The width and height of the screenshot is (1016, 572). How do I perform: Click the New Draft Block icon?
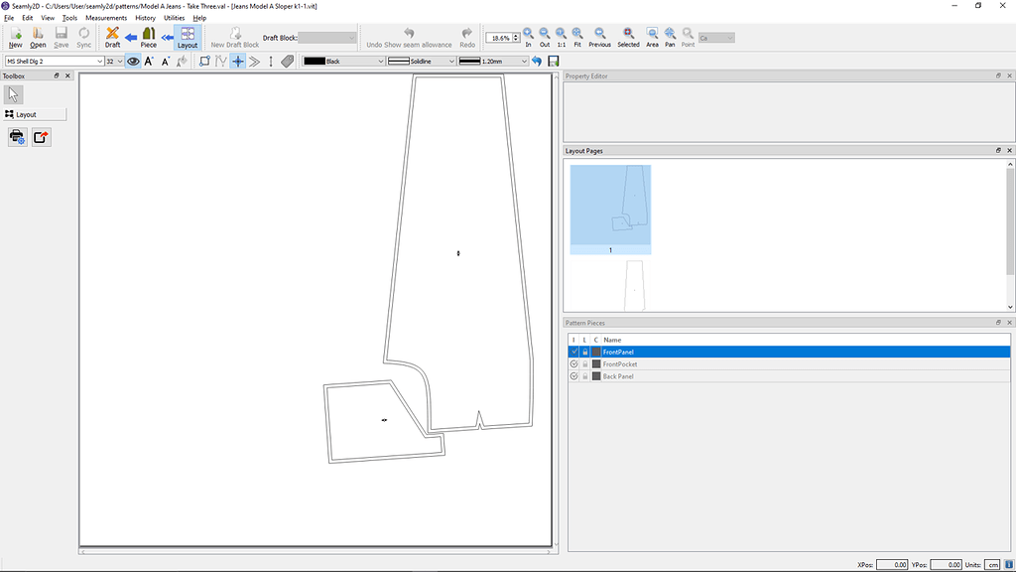pyautogui.click(x=233, y=36)
